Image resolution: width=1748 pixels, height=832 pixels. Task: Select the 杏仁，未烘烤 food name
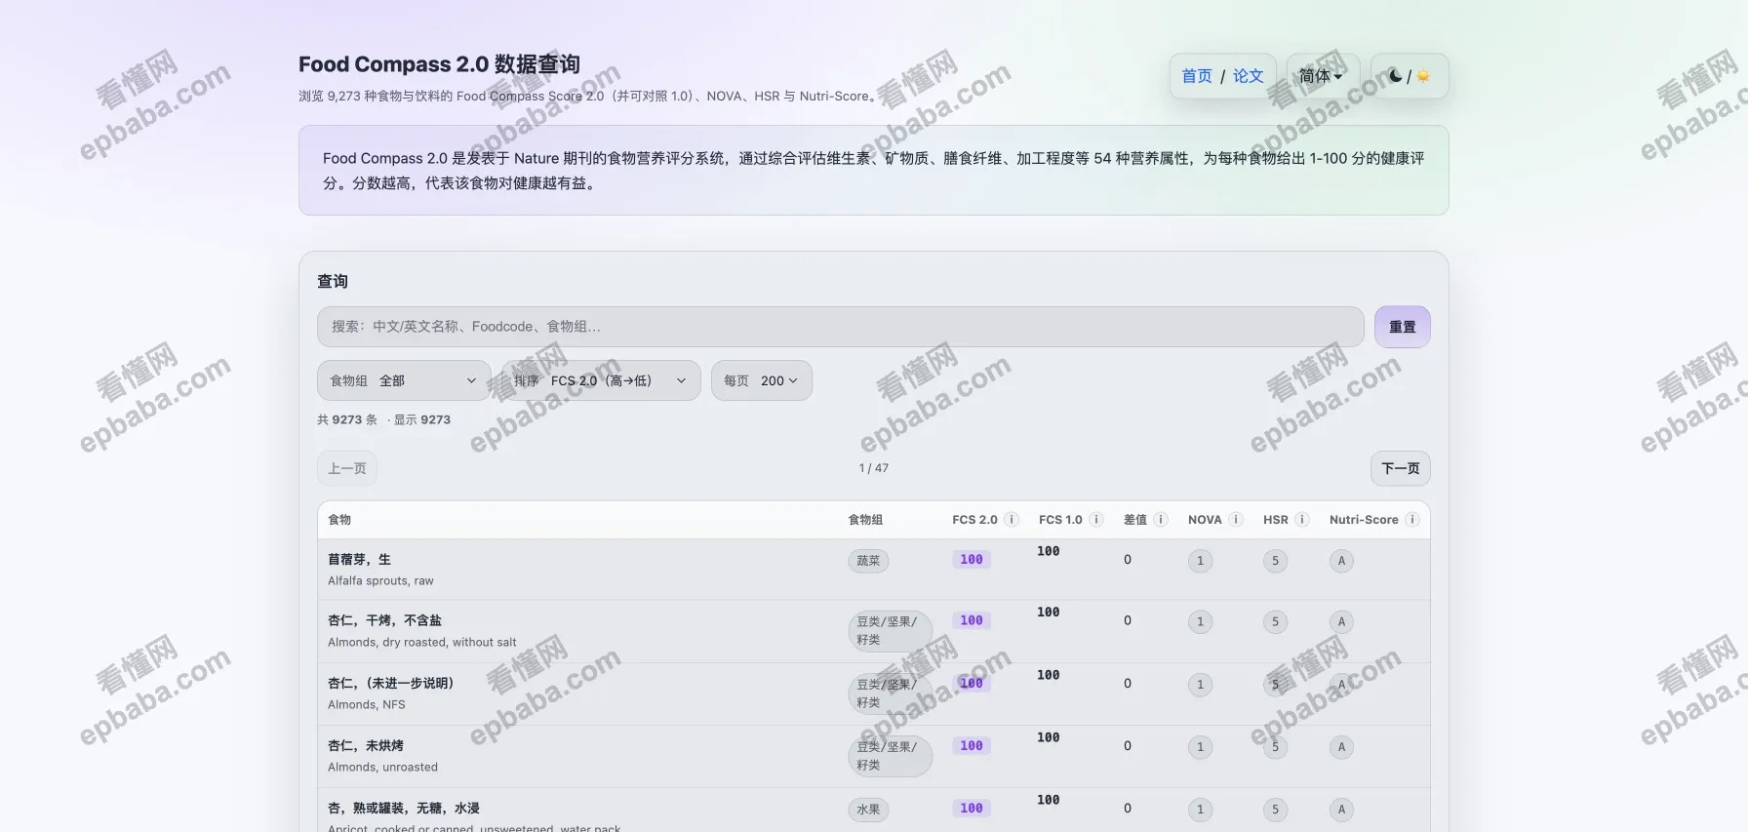point(366,745)
